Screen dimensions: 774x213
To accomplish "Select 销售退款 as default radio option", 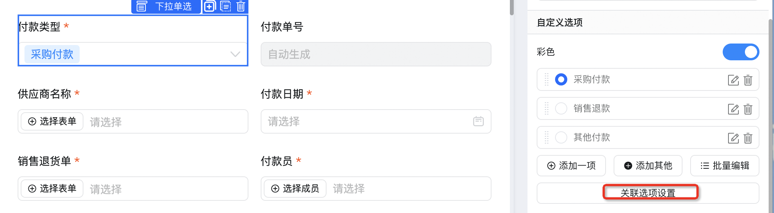I will [x=561, y=108].
